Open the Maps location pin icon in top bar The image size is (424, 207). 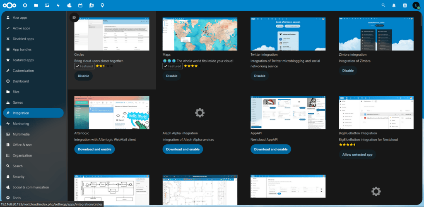coord(102,5)
